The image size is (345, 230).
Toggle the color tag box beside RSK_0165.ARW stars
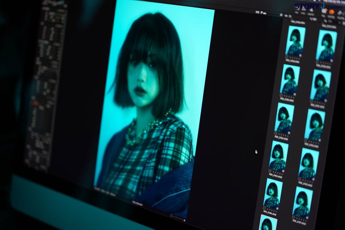point(300,178)
